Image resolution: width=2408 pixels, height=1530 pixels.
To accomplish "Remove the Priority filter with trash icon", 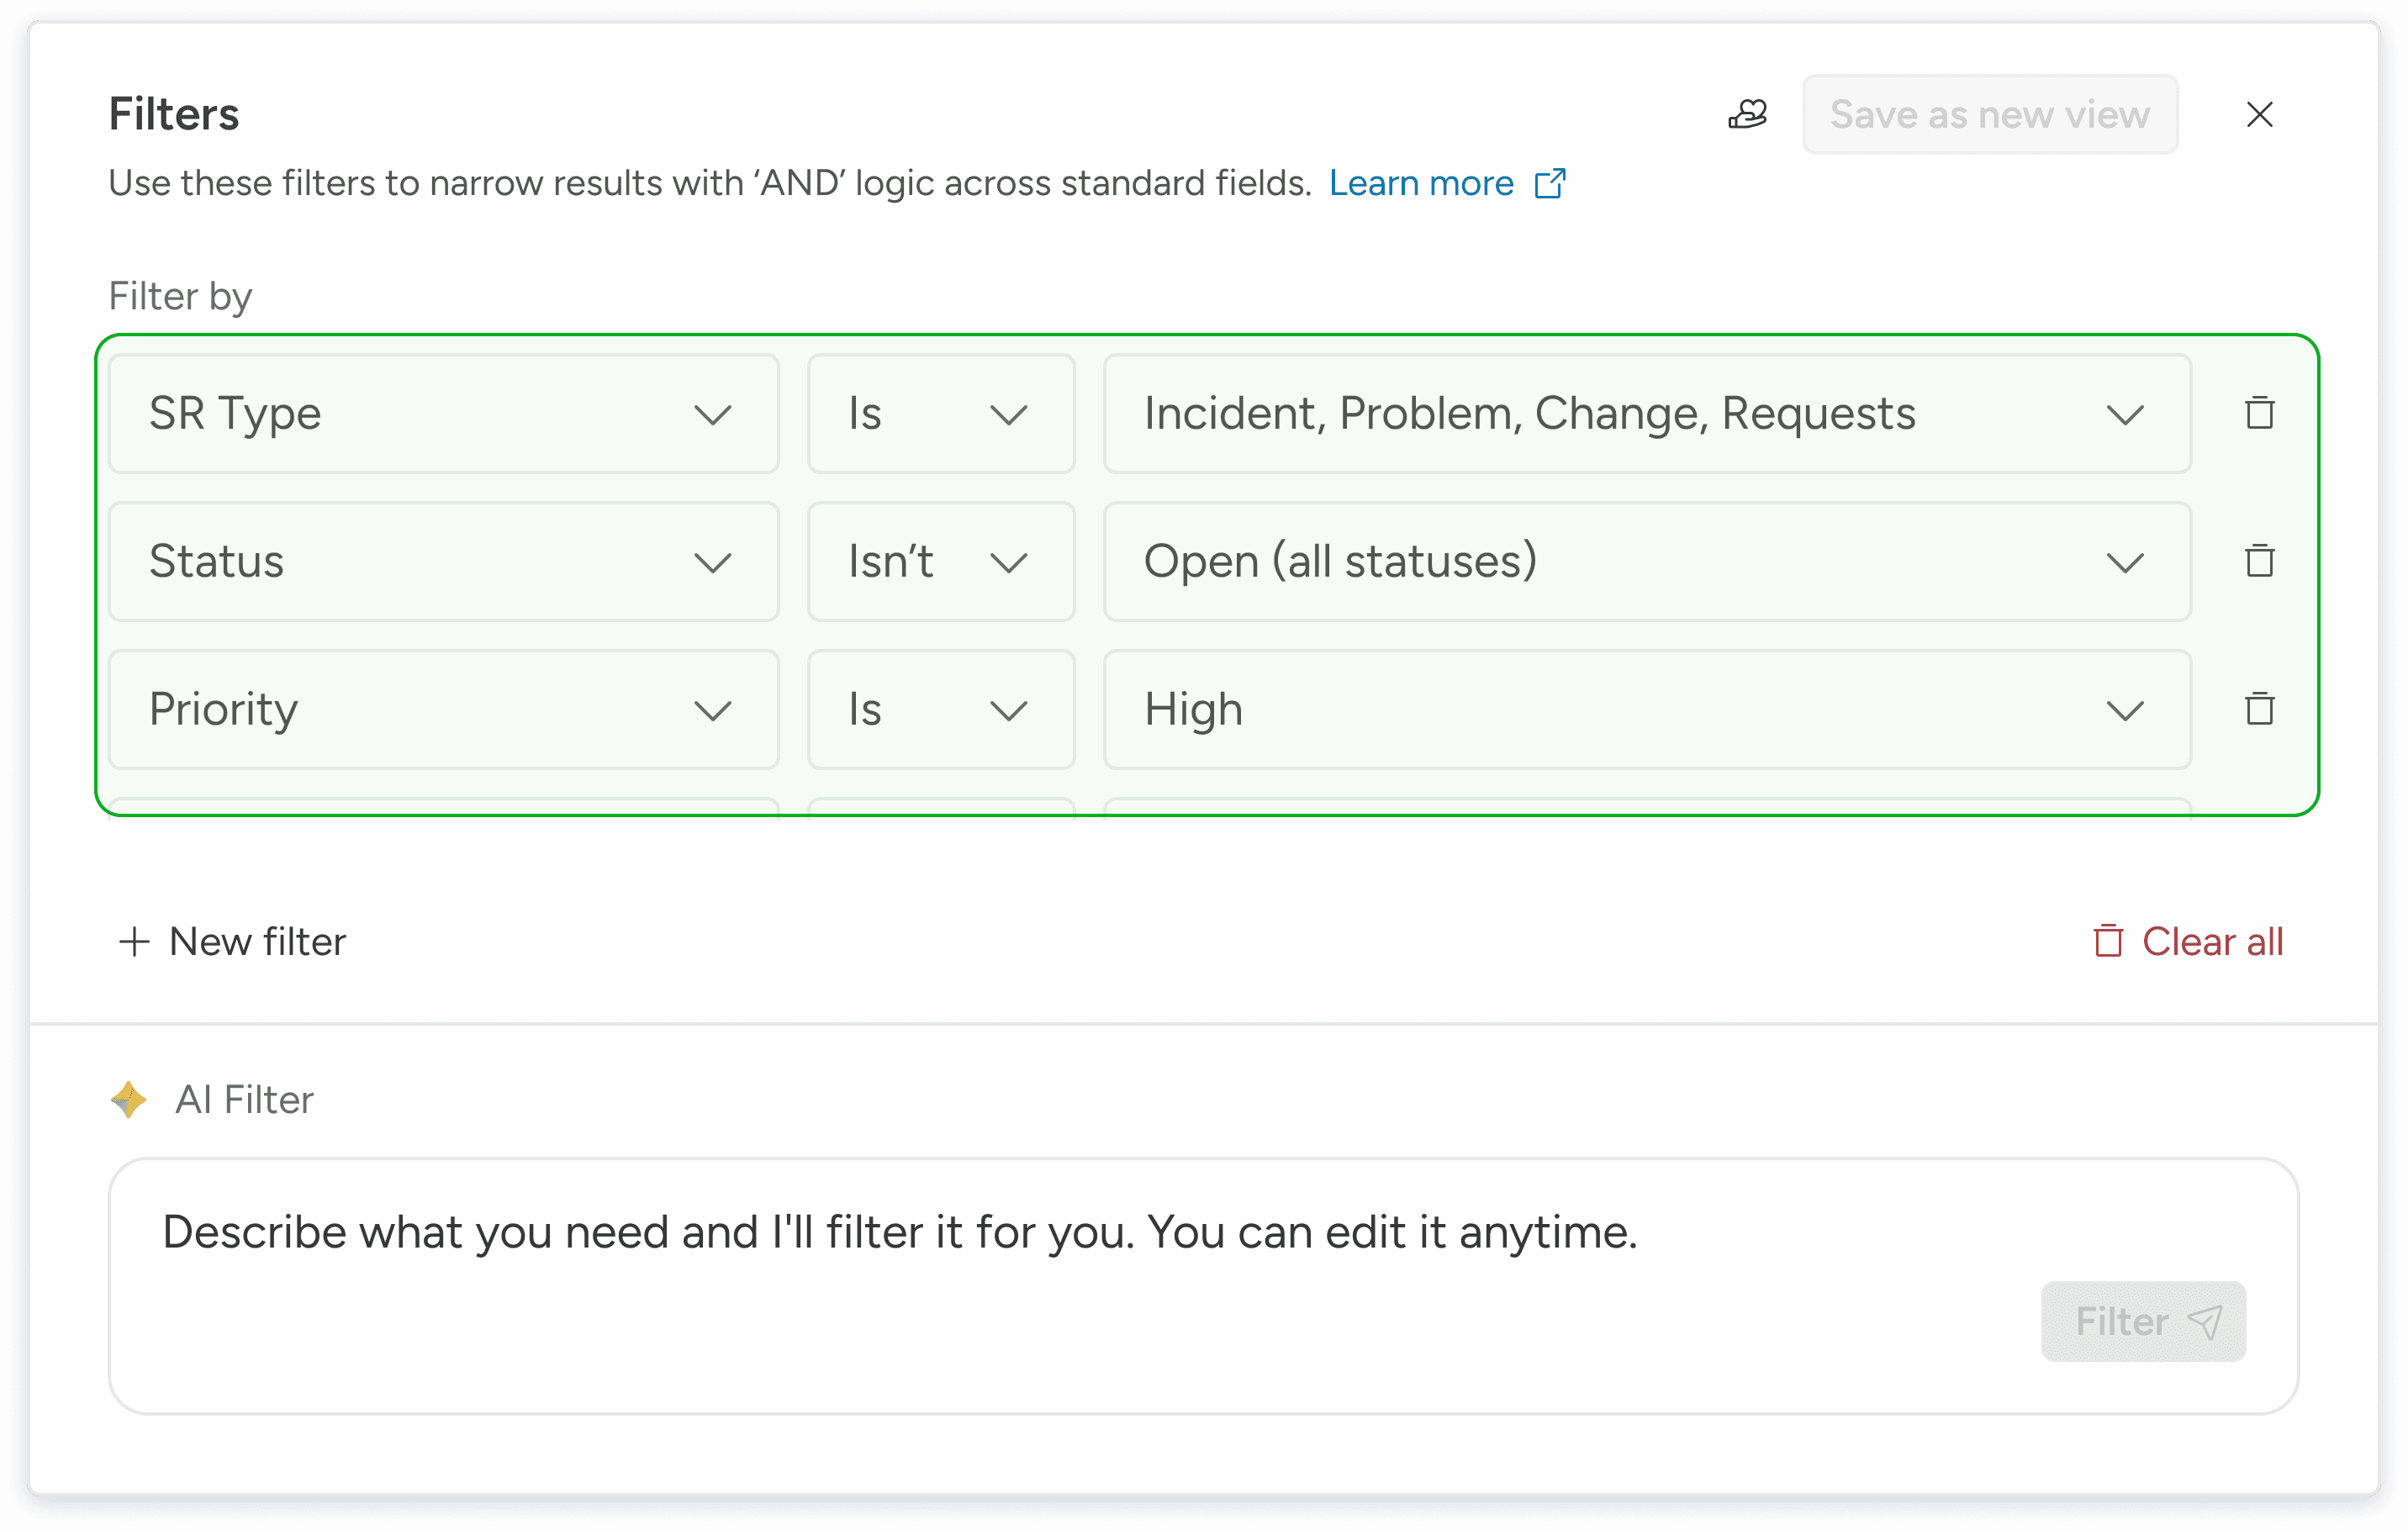I will coord(2259,709).
